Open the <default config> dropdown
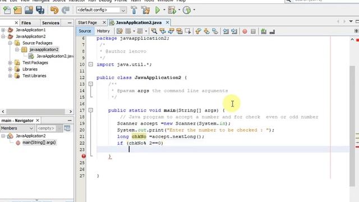This screenshot has height=202, width=359. click(x=101, y=10)
